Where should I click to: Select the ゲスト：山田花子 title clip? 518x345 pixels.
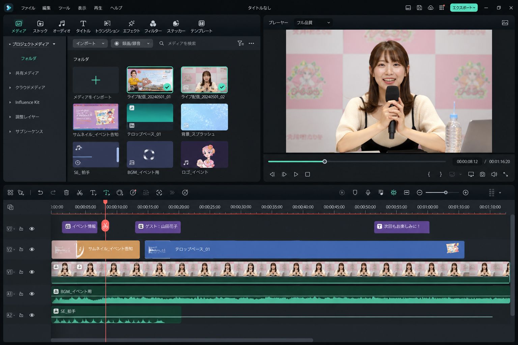click(158, 227)
